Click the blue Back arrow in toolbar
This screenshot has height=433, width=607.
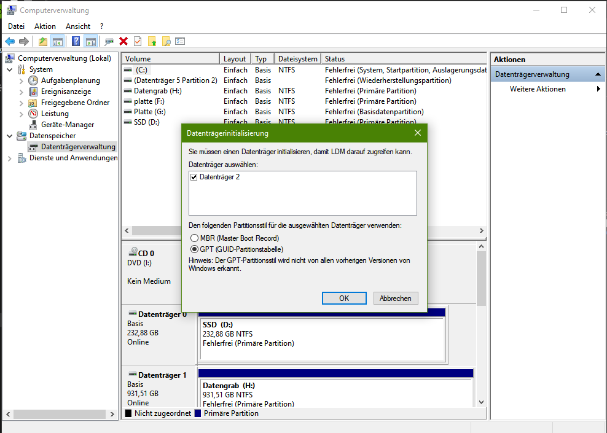coord(10,41)
